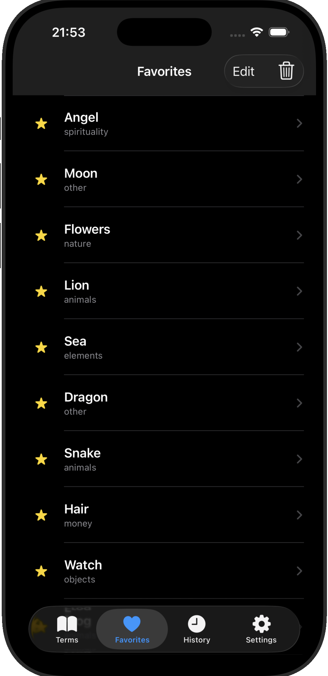The width and height of the screenshot is (328, 676).
Task: Open Sea details chevron
Action: 299,347
